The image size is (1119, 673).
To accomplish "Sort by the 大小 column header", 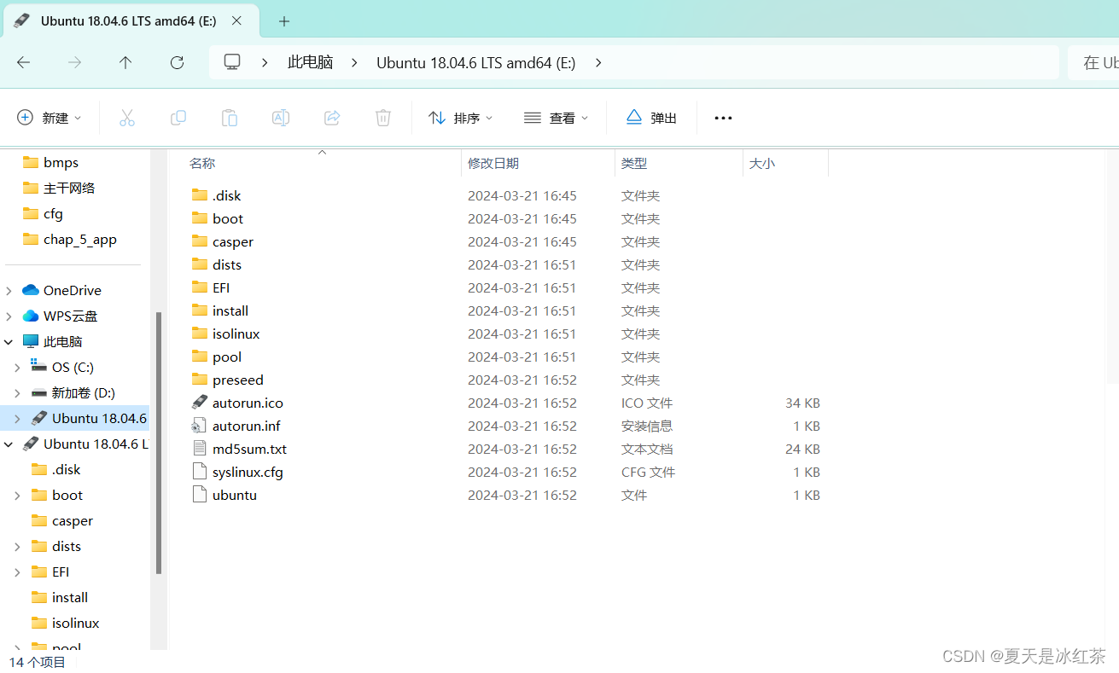I will pyautogui.click(x=762, y=163).
